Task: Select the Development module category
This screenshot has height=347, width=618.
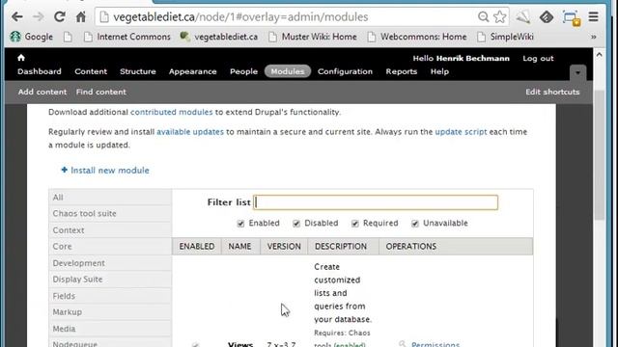Action: click(x=110, y=263)
